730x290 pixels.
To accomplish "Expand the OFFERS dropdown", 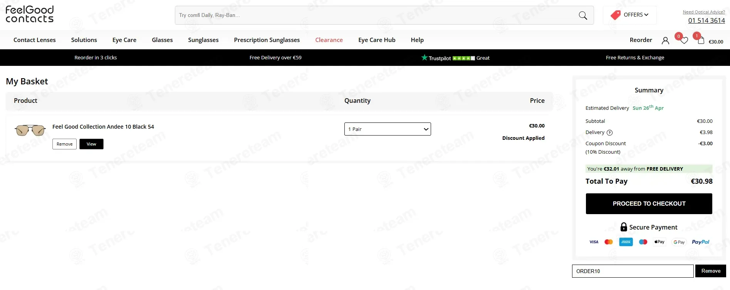I will pos(630,15).
